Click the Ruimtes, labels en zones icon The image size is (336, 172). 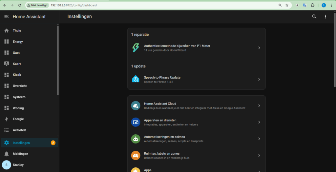136,155
